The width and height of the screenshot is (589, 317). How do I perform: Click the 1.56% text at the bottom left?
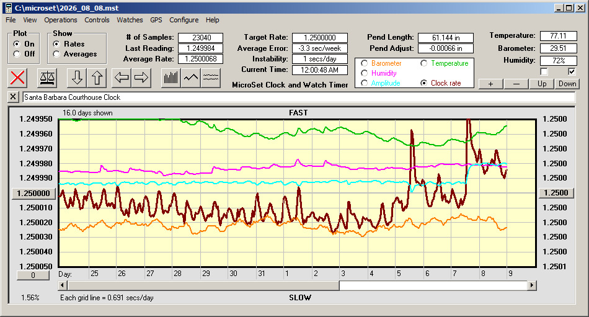click(30, 298)
